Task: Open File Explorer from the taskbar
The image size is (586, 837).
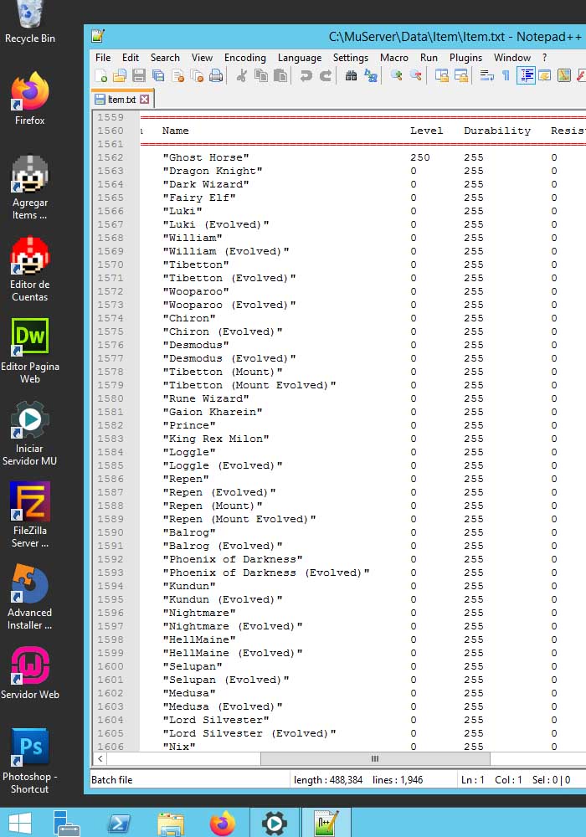Action: pyautogui.click(x=171, y=823)
